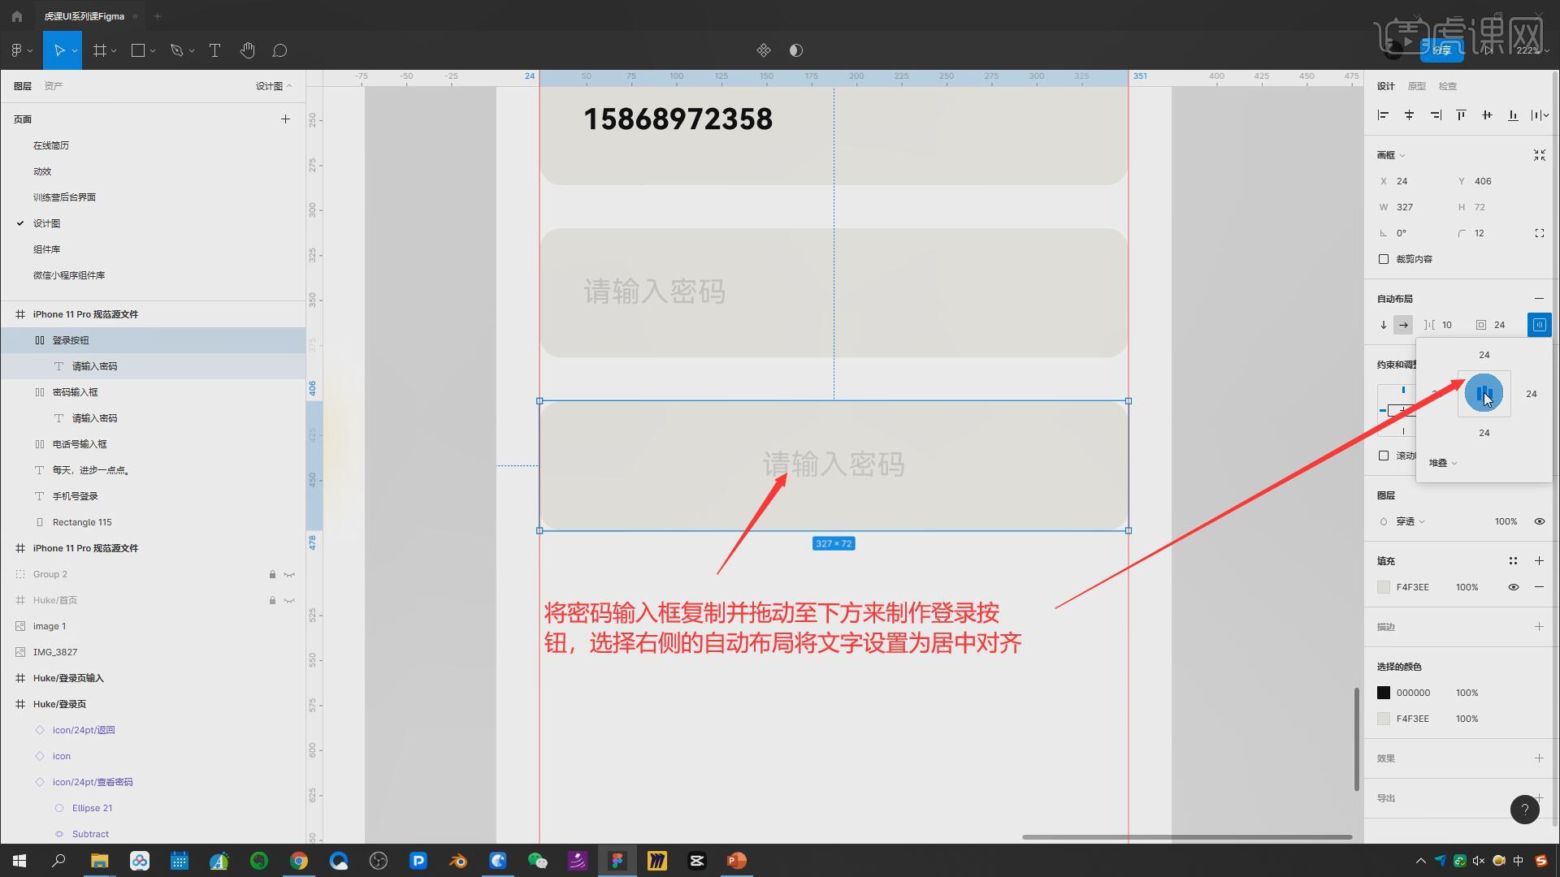Enable the 裁剪内容 checkbox
This screenshot has width=1560, height=877.
(1384, 259)
